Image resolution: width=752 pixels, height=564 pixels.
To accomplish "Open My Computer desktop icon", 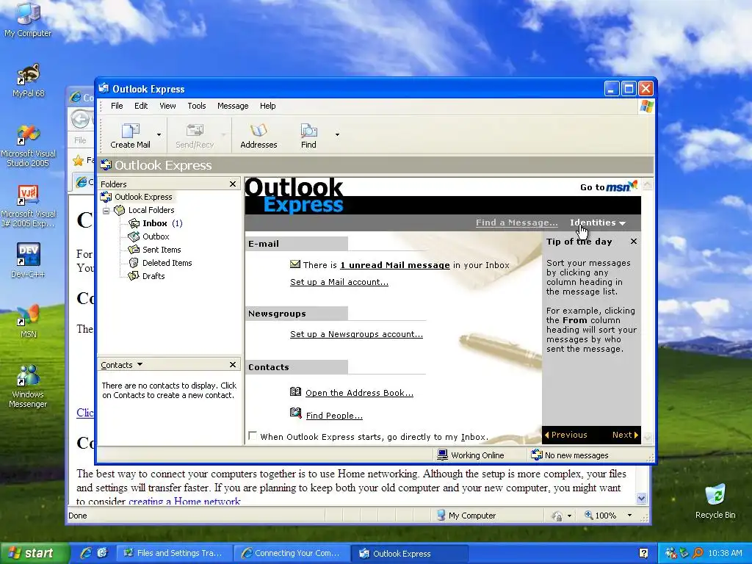I will point(28,19).
